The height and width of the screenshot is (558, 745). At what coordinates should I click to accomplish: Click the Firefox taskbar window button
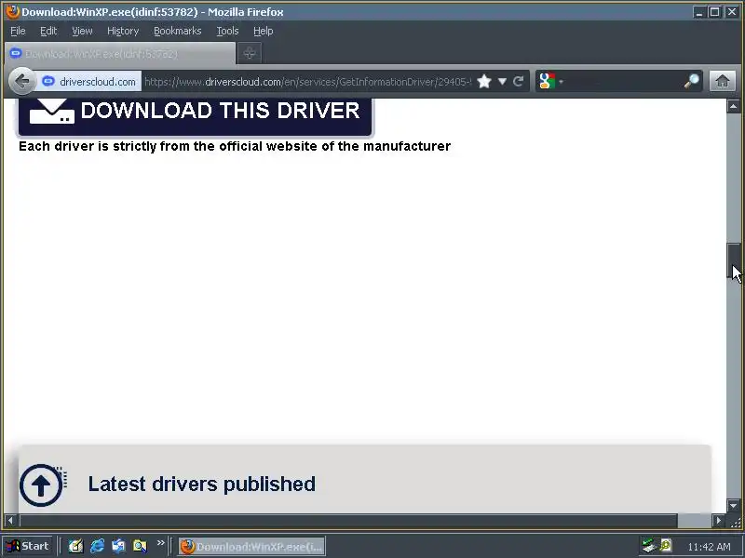(251, 547)
